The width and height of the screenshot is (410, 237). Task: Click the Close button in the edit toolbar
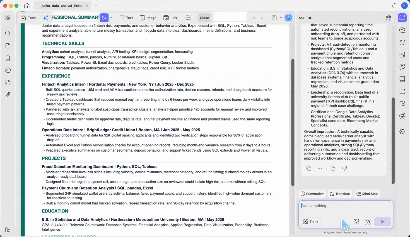[x=204, y=18]
